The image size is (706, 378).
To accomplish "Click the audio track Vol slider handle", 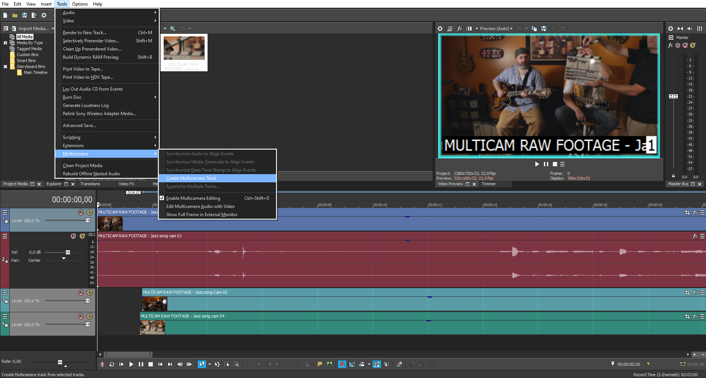I will (x=68, y=252).
